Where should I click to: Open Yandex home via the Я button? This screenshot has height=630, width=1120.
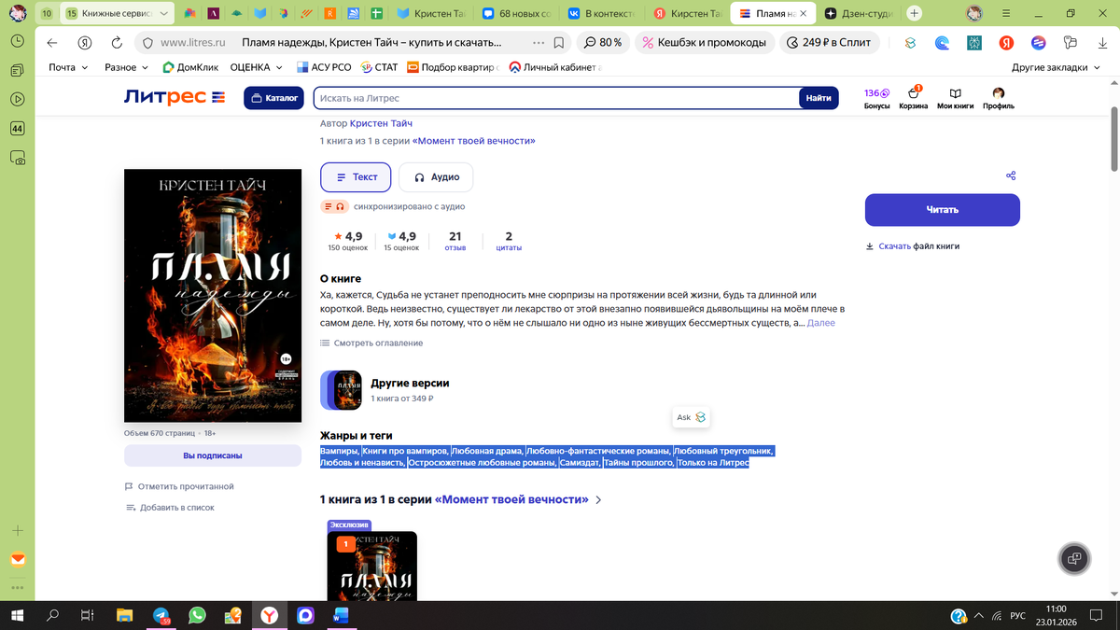(84, 43)
